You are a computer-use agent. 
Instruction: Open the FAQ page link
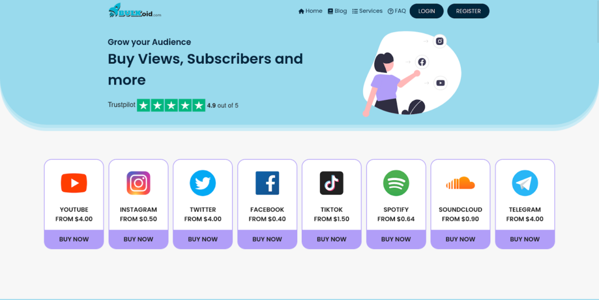click(x=397, y=11)
